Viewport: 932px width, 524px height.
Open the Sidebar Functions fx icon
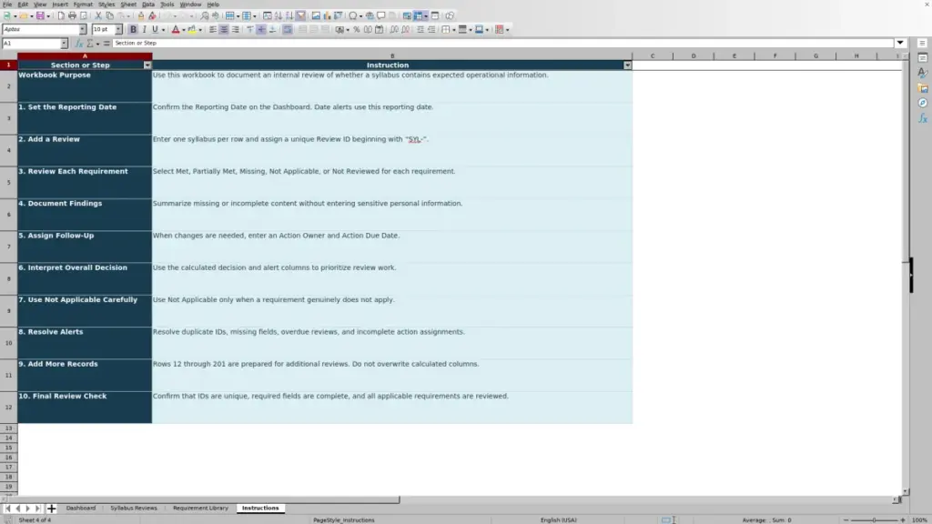click(923, 118)
